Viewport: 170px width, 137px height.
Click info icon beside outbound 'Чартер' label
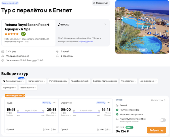point(50,103)
